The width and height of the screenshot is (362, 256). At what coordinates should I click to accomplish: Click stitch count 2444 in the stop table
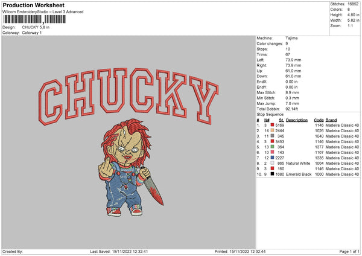(279, 130)
